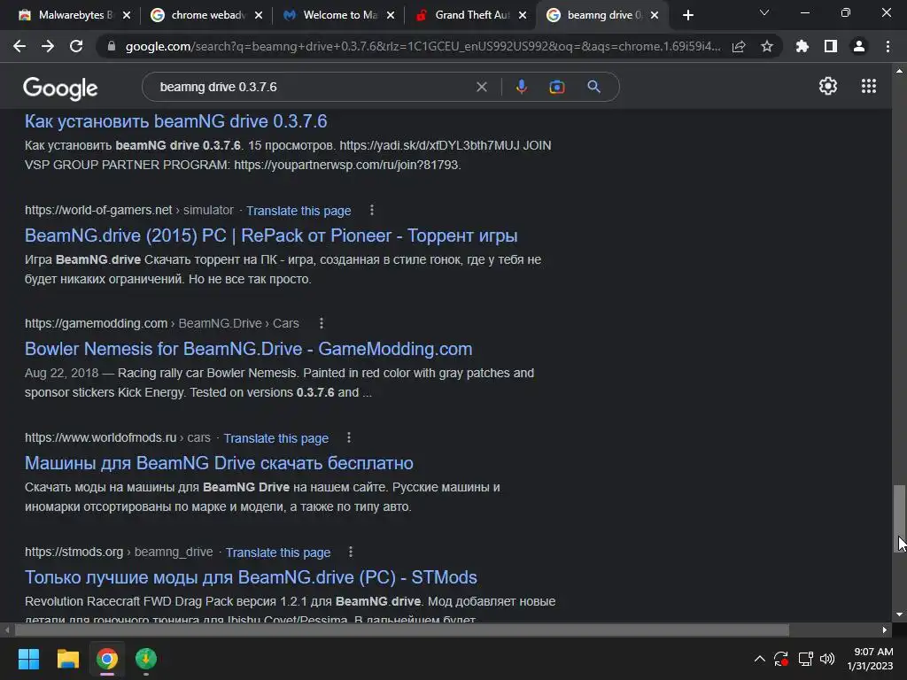Search by image with Google Lens
Image resolution: width=907 pixels, height=680 pixels.
click(556, 87)
